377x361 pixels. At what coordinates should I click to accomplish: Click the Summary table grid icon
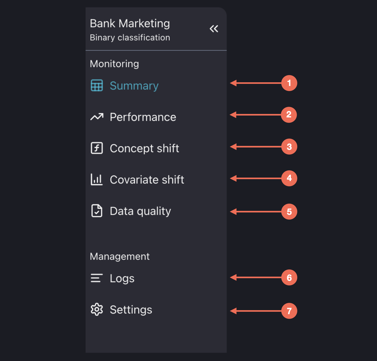[97, 85]
